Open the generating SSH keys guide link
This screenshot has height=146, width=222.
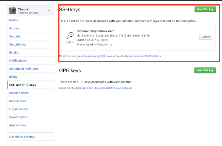(x=100, y=56)
